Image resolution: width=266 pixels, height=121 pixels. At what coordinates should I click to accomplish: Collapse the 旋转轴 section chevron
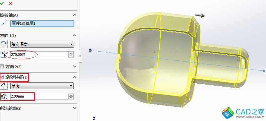pyautogui.click(x=75, y=15)
